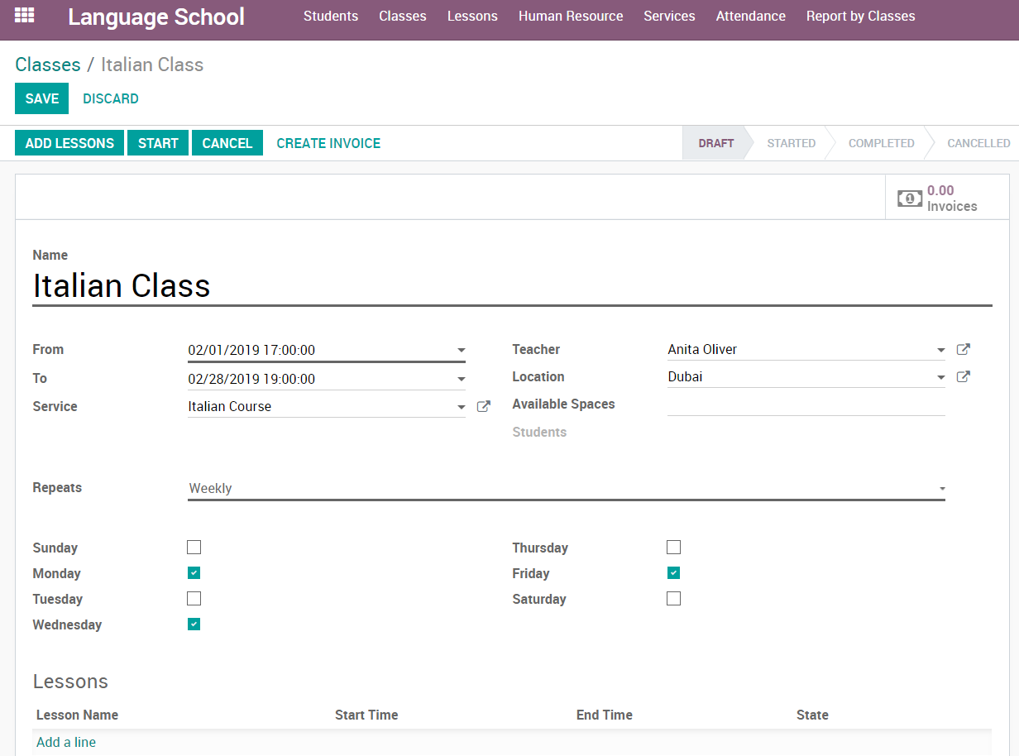The image size is (1019, 756).
Task: Click Add a line link
Action: (66, 742)
